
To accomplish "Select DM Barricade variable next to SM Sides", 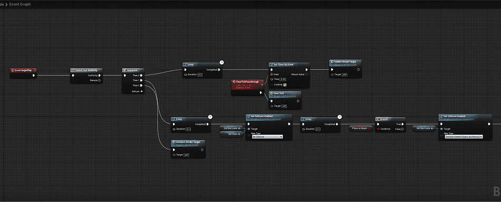I will tap(232, 128).
